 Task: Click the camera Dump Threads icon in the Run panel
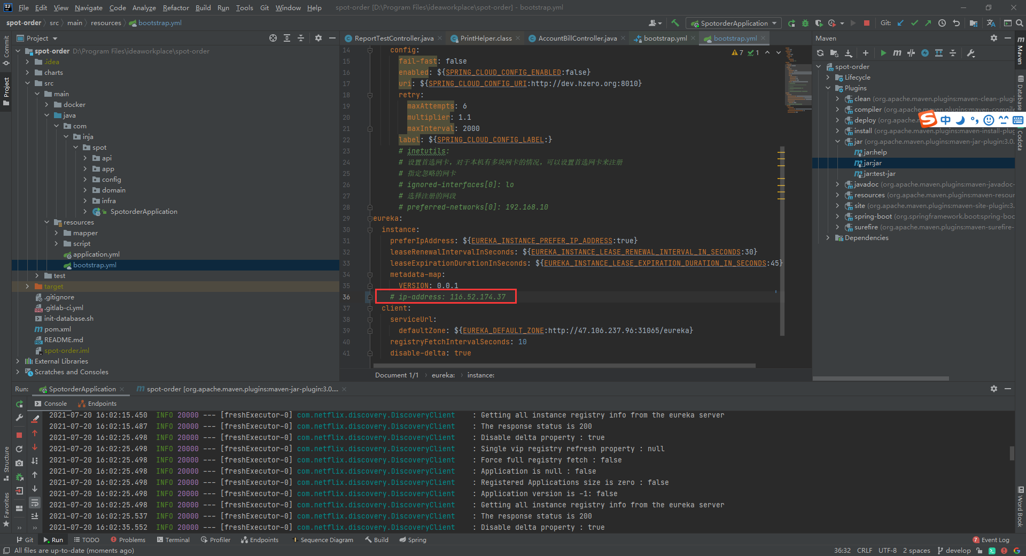coord(19,463)
